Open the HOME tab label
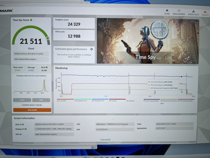Screen dimensions: 210x158 tap(167, 14)
